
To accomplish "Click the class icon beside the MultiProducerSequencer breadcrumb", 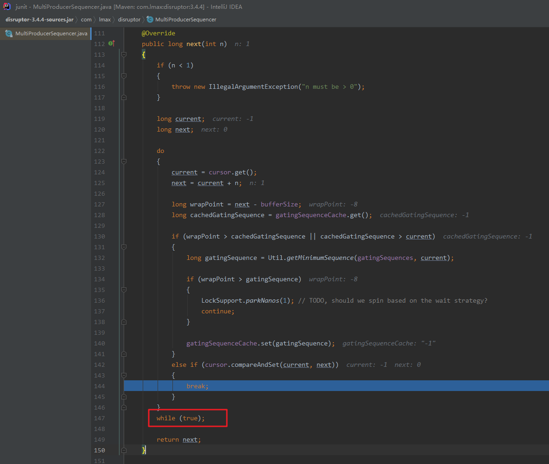I will pyautogui.click(x=150, y=20).
